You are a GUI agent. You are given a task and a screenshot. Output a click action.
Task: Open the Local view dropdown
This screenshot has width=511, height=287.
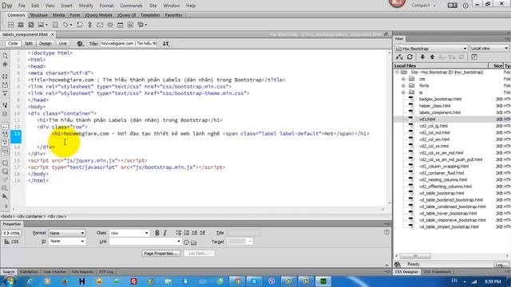(489, 49)
